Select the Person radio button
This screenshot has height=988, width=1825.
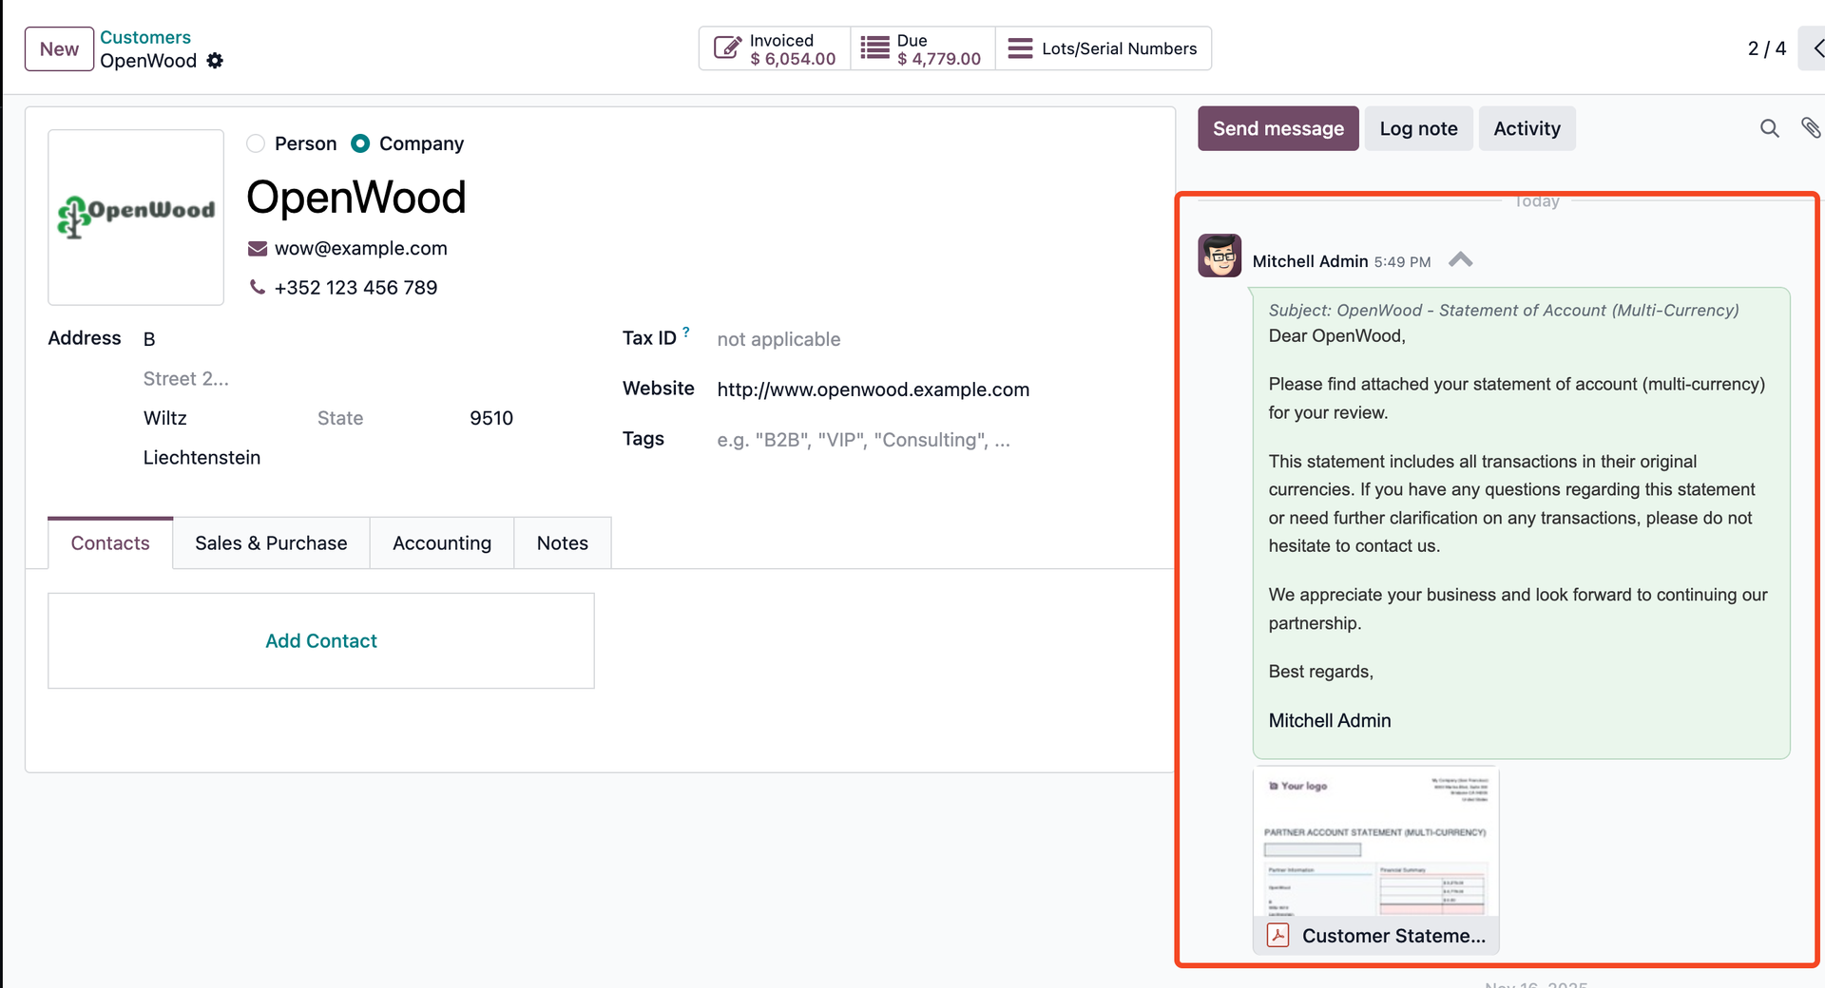click(255, 143)
